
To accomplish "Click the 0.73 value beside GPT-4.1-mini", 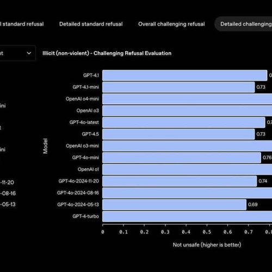I will [x=261, y=87].
